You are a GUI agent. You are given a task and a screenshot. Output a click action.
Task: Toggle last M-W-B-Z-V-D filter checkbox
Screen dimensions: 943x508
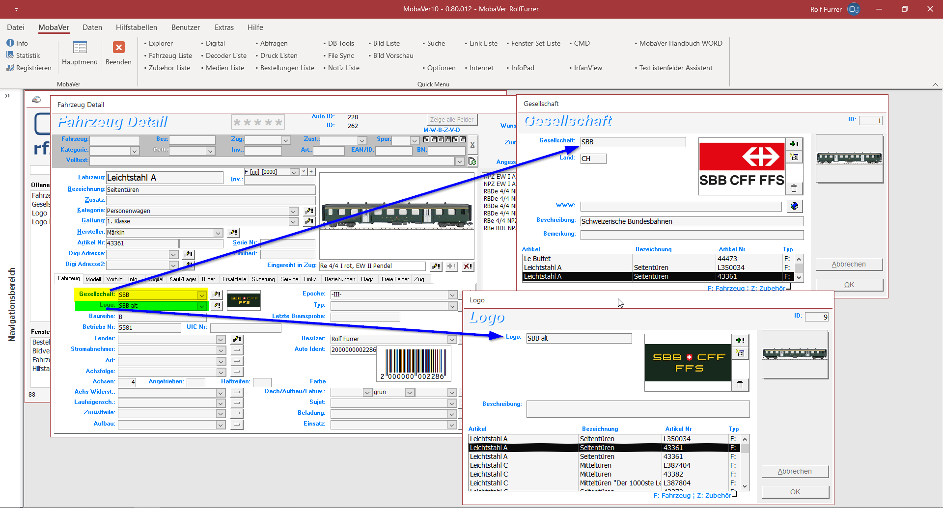(x=463, y=139)
